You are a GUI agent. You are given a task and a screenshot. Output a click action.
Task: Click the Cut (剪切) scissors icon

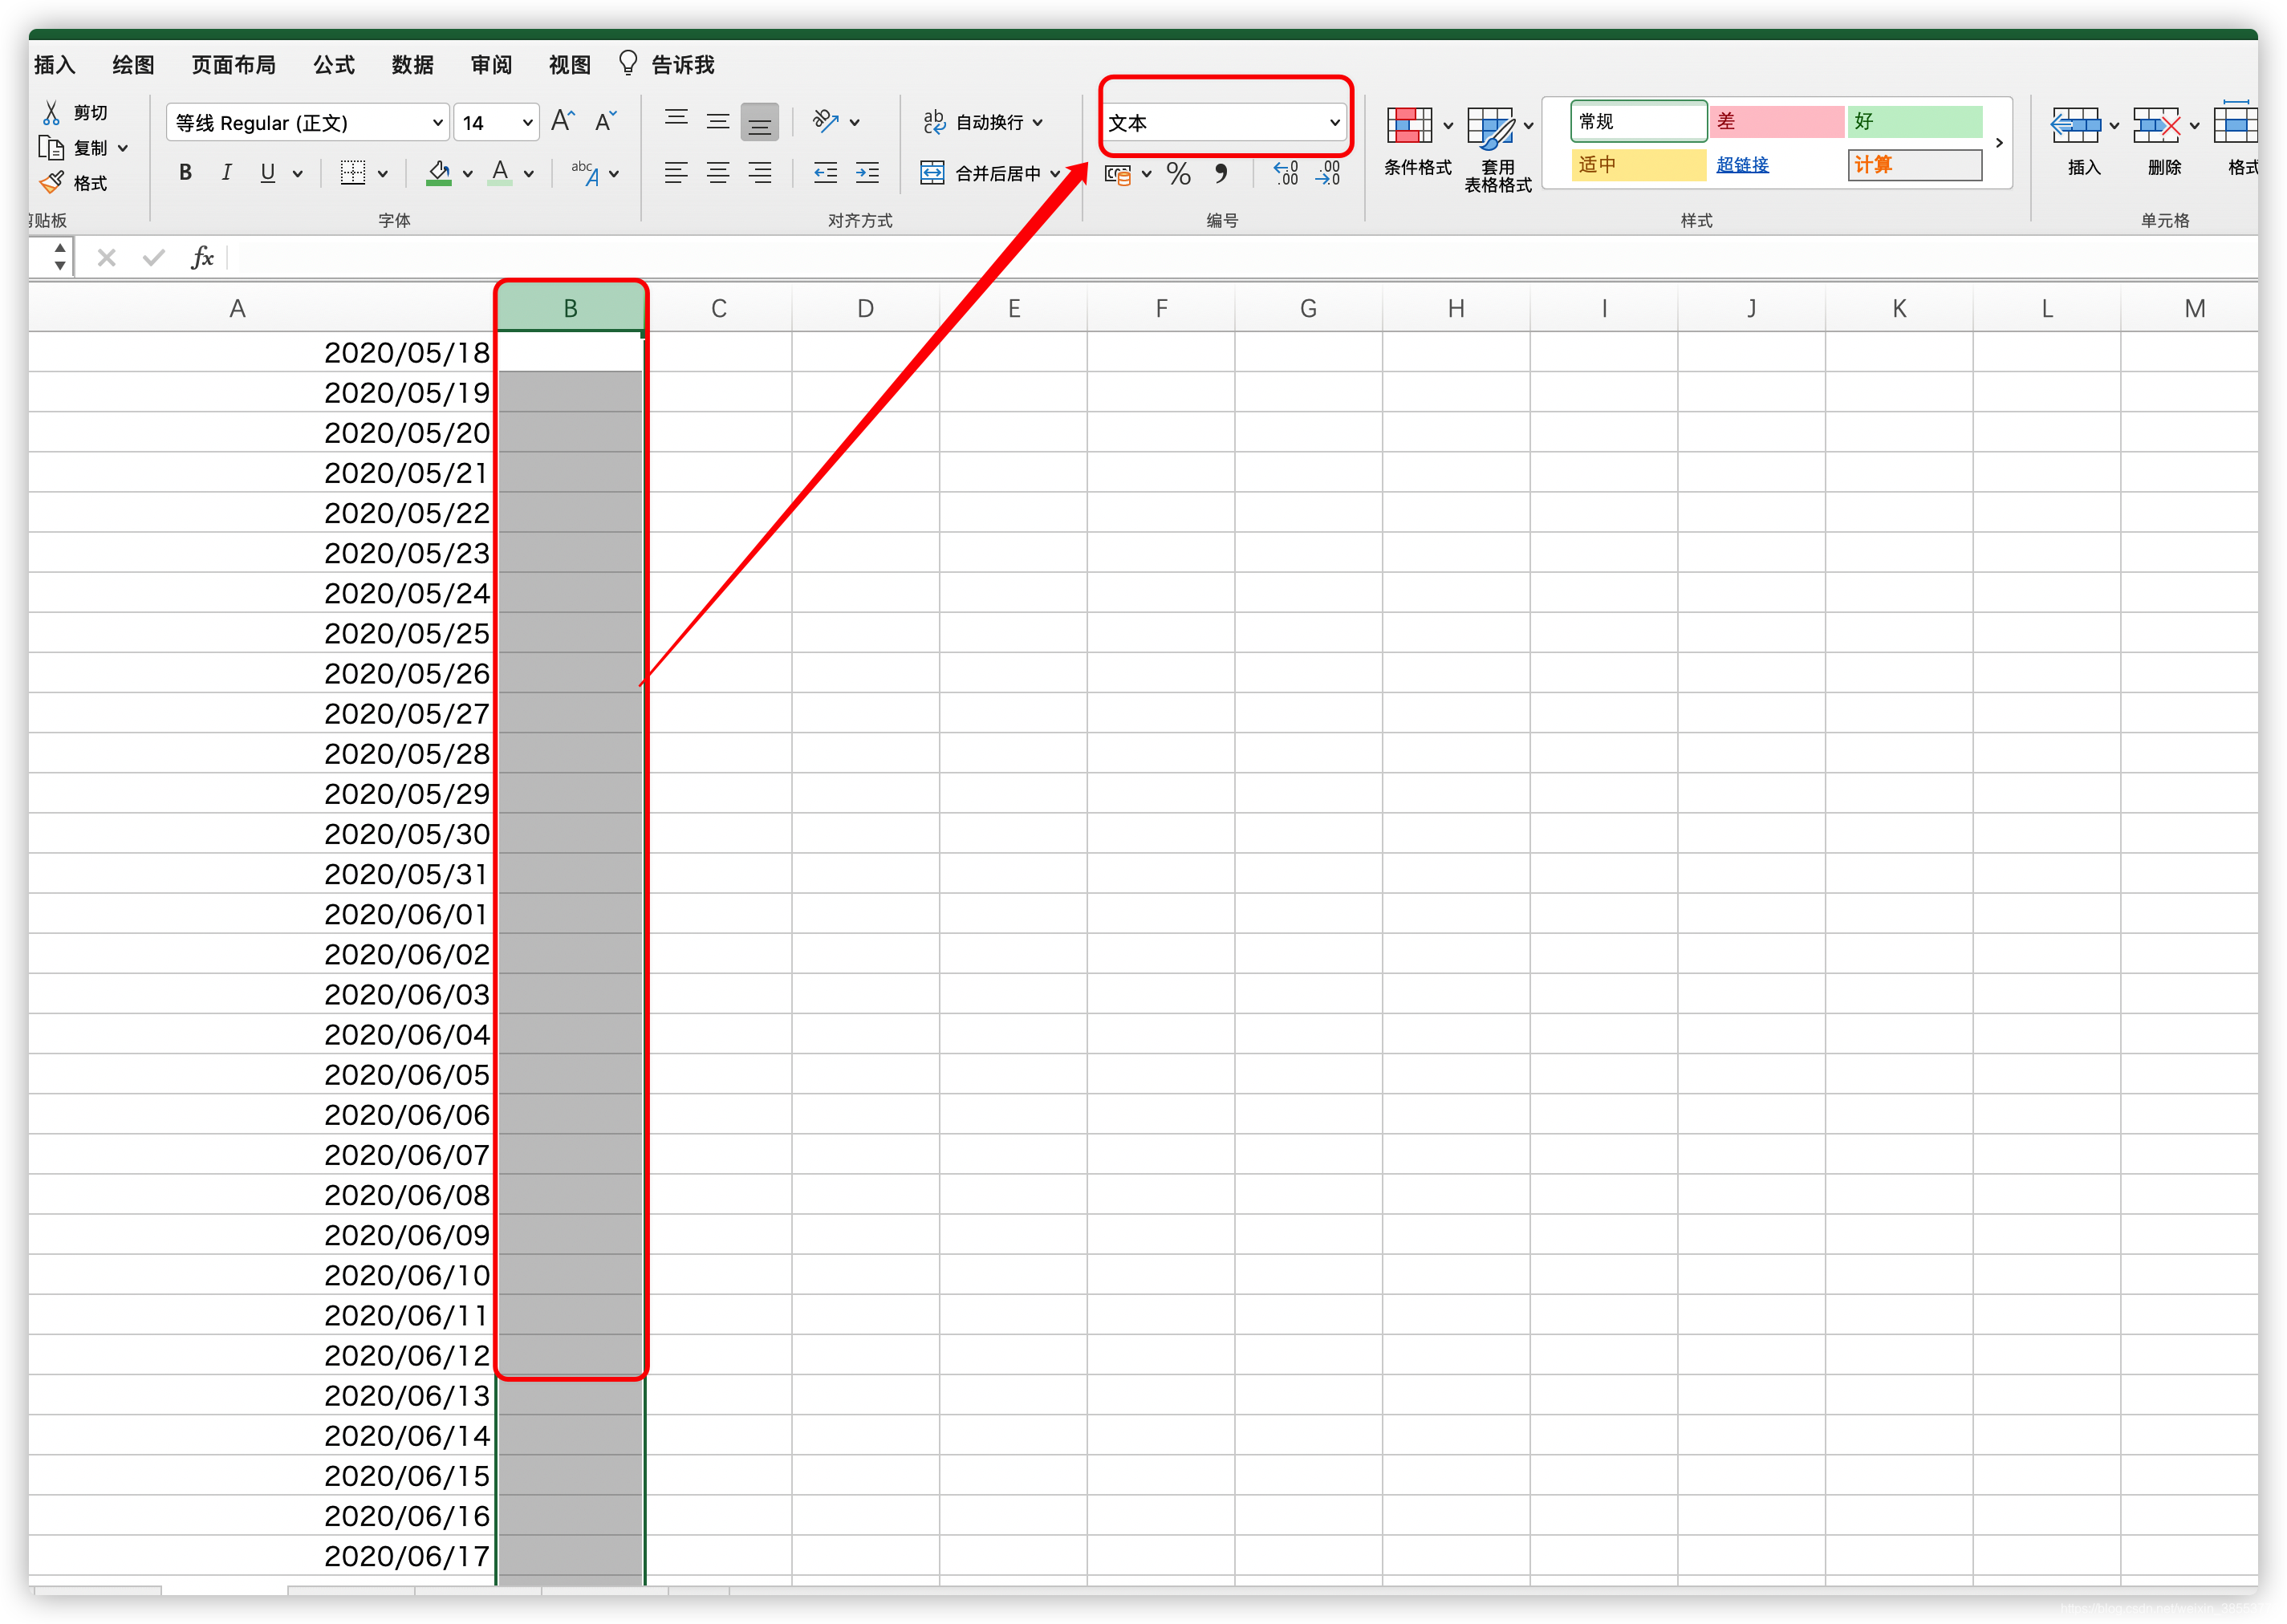(51, 112)
